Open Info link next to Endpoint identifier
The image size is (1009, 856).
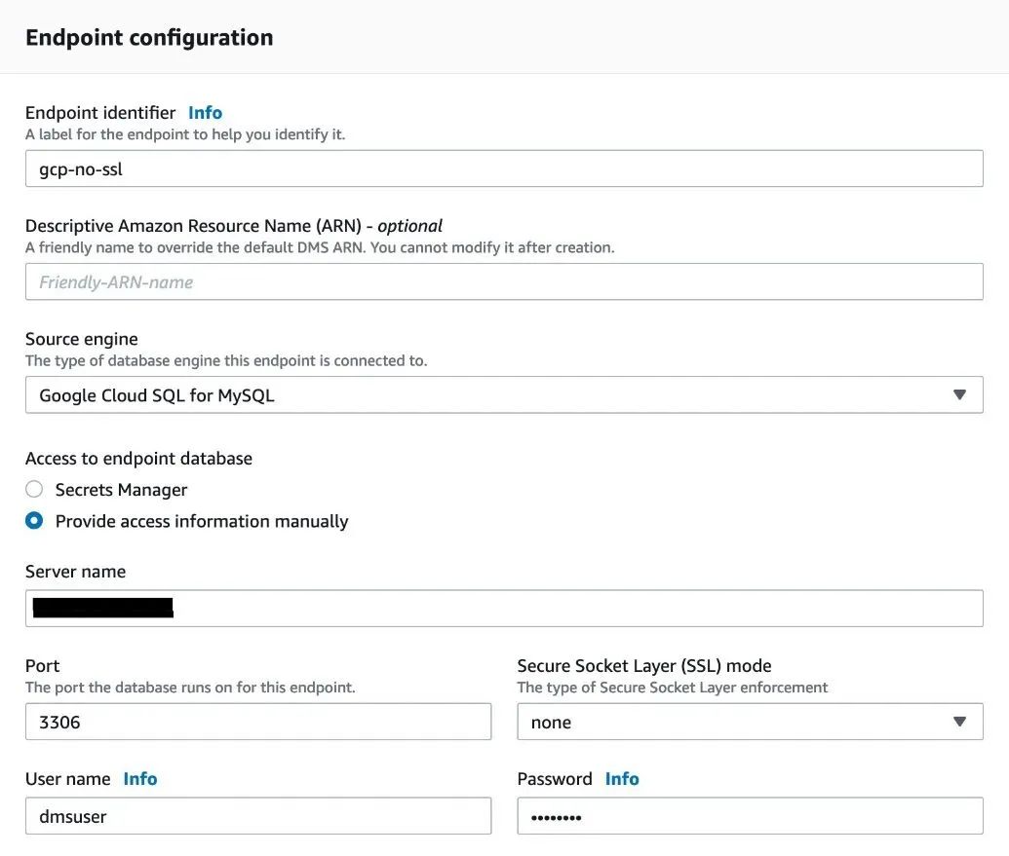[x=205, y=113]
